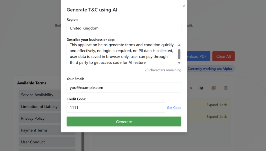Click the red Clear All button
This screenshot has width=266, height=151.
click(223, 56)
